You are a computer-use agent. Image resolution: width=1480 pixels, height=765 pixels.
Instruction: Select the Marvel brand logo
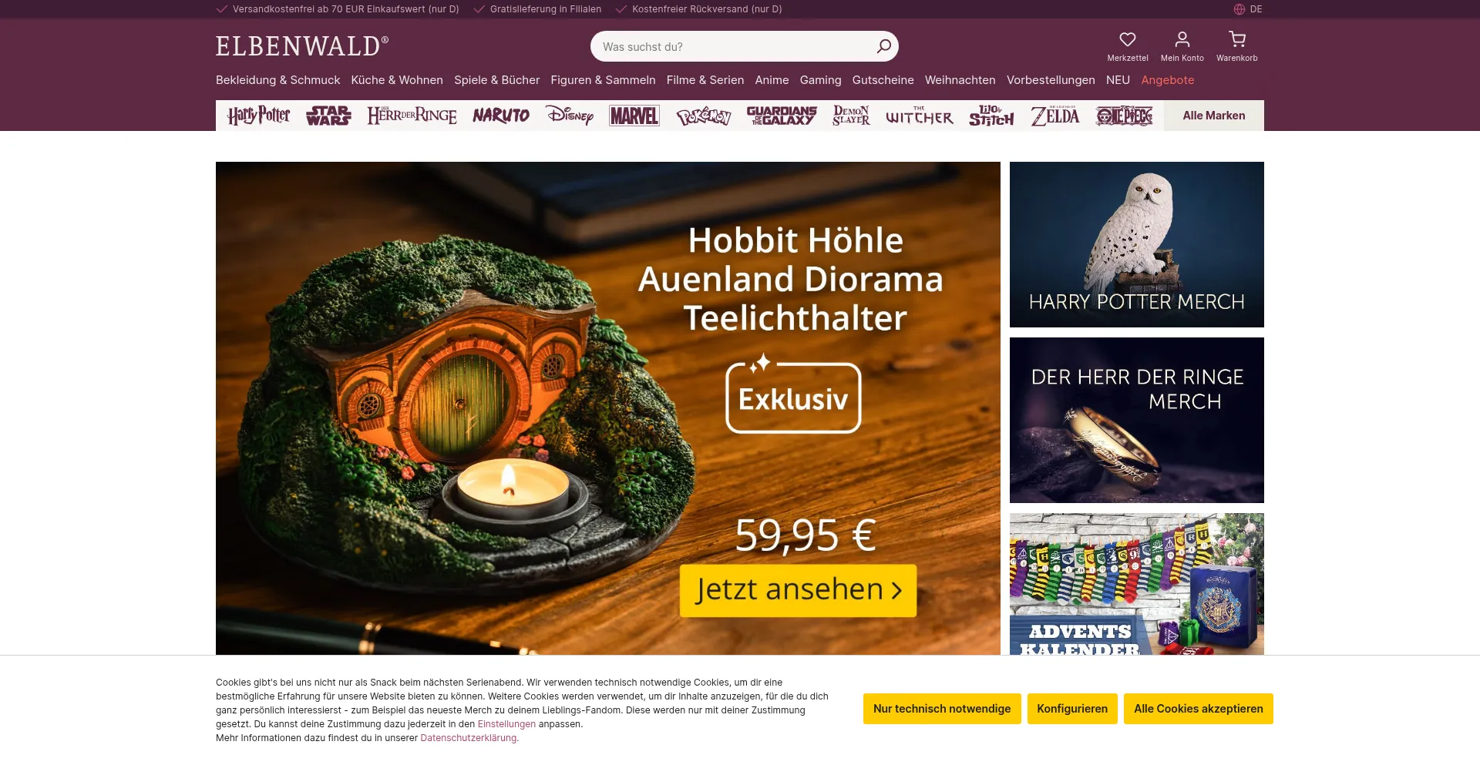(x=634, y=116)
